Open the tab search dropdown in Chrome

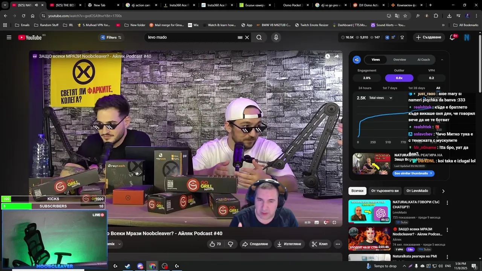(5, 5)
